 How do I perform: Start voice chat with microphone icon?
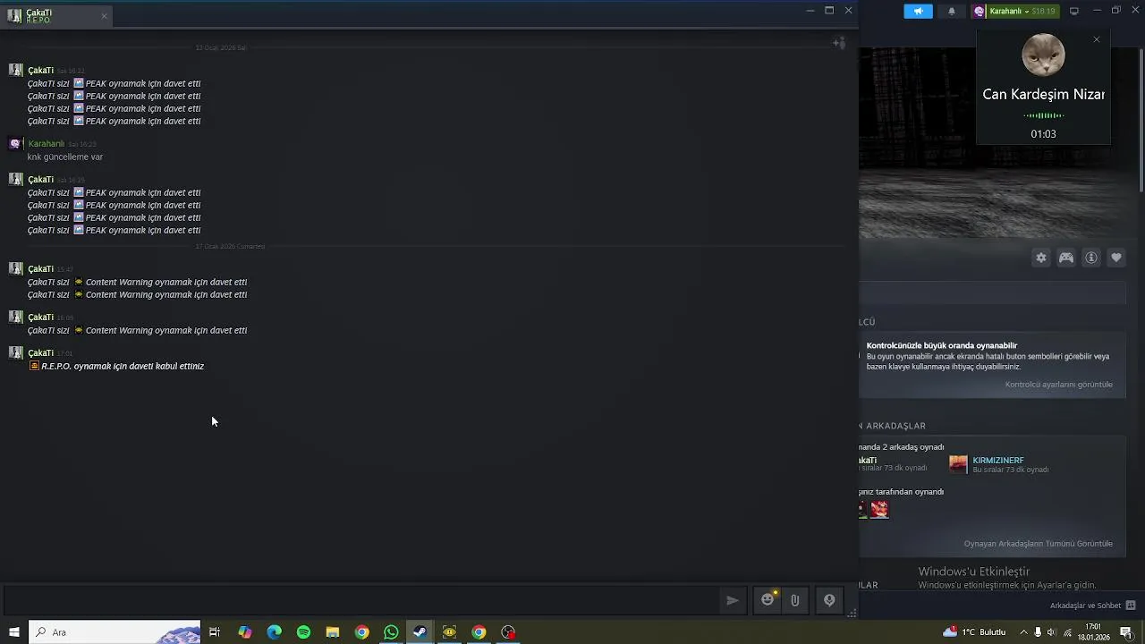tap(829, 600)
